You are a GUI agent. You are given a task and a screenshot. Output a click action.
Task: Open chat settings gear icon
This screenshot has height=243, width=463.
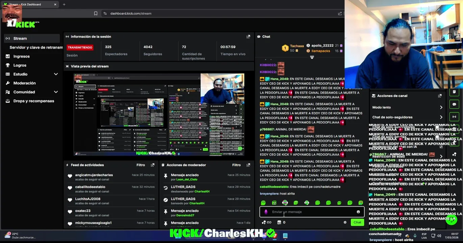coord(345,222)
